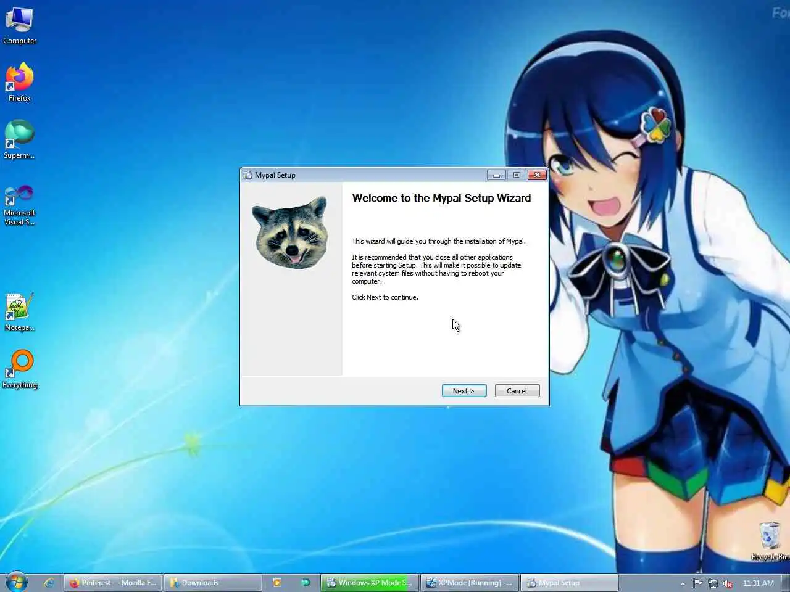Click the Welcome to the Mypal Setup Wizard heading
The image size is (790, 592).
441,198
